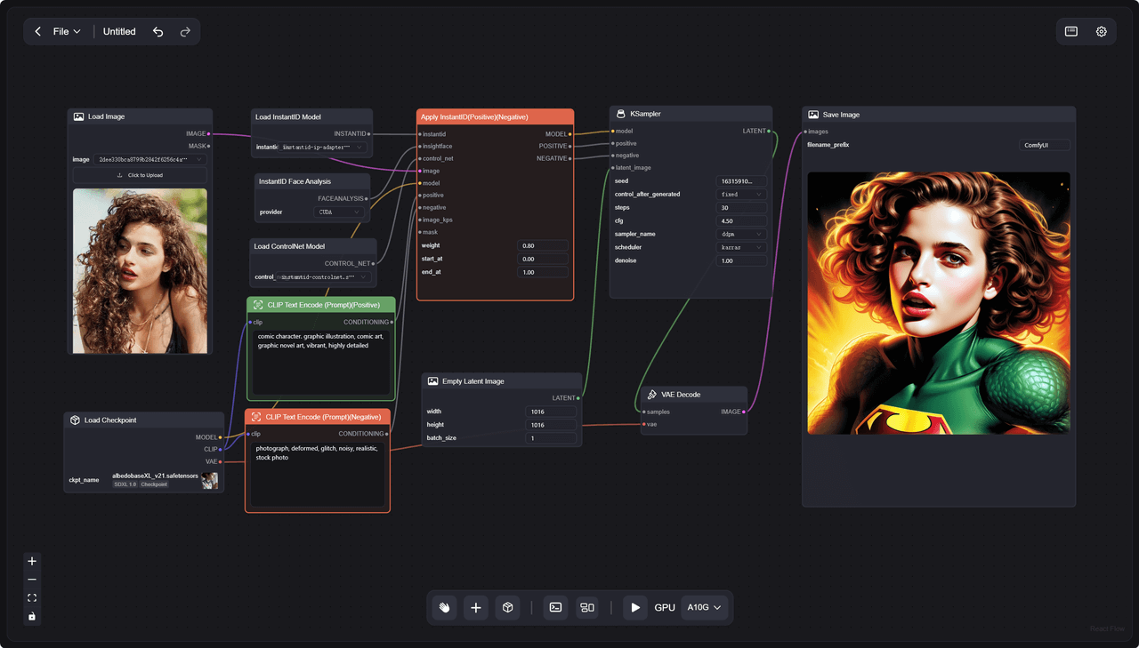Open the sampler_name ddpm dropdown
Viewport: 1139px width, 648px height.
coord(742,234)
